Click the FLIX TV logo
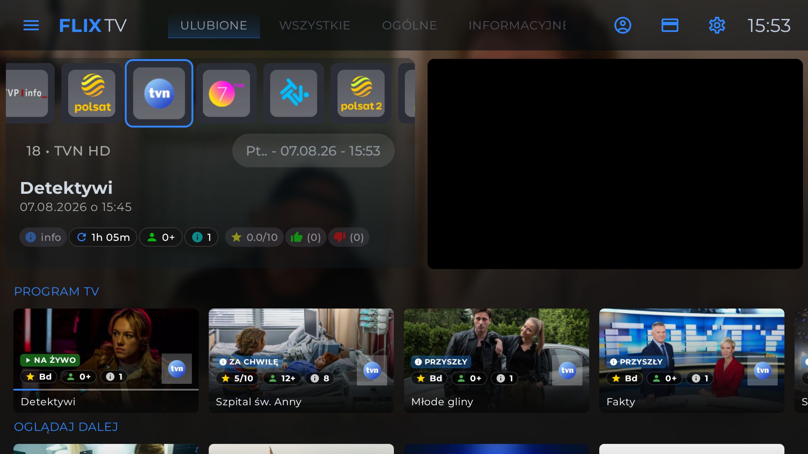 (x=93, y=26)
